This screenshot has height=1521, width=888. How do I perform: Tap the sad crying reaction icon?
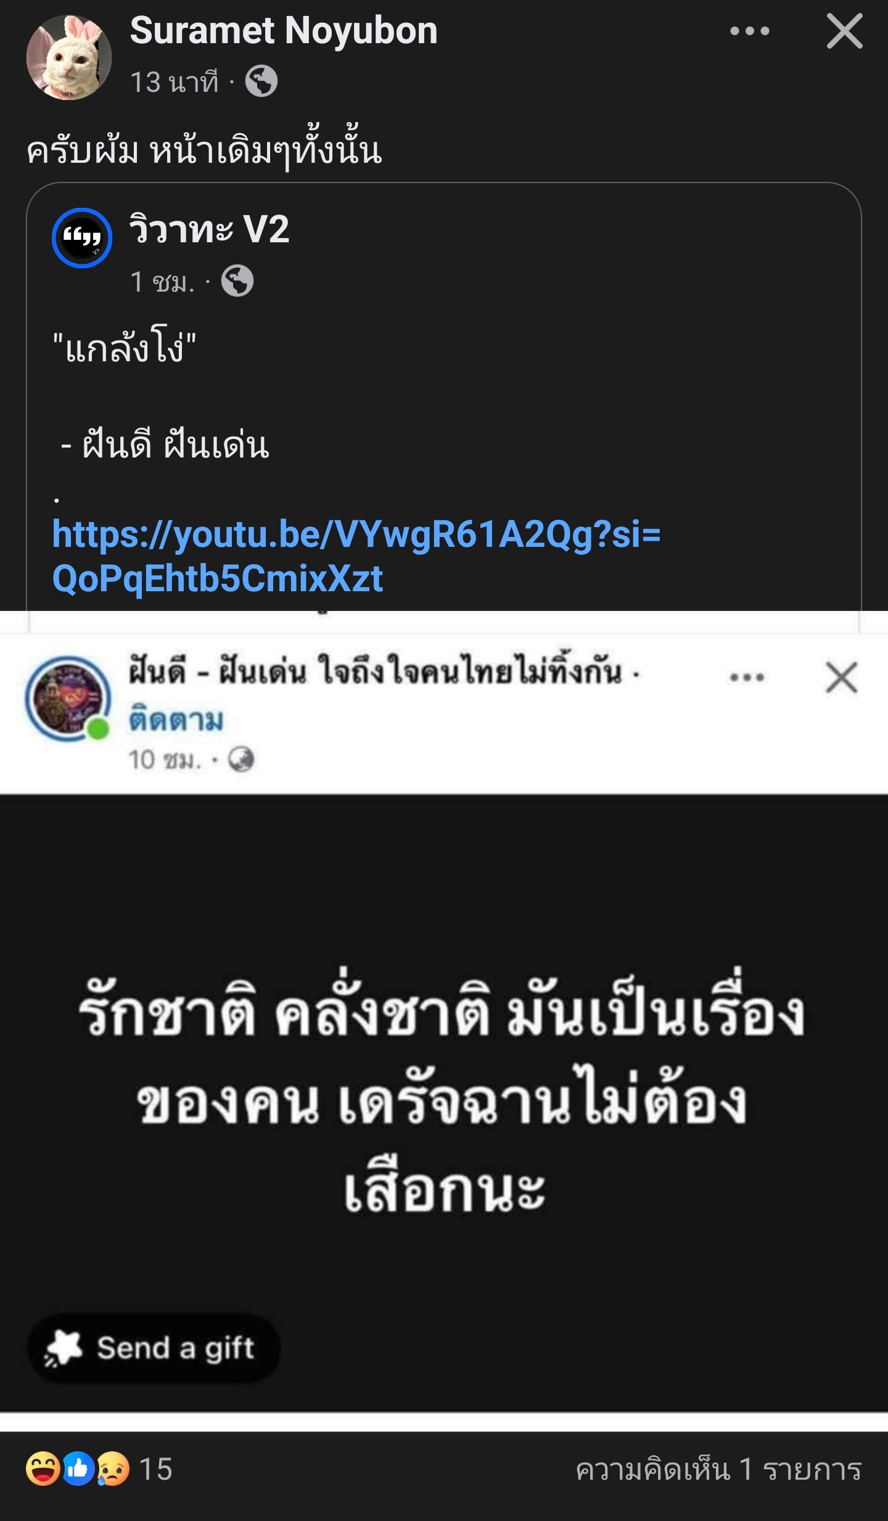[x=112, y=1469]
